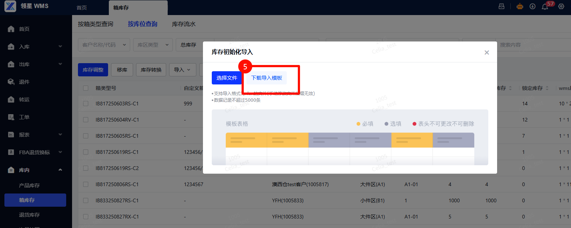
Task: Click the 选择文件 button
Action: 227,78
